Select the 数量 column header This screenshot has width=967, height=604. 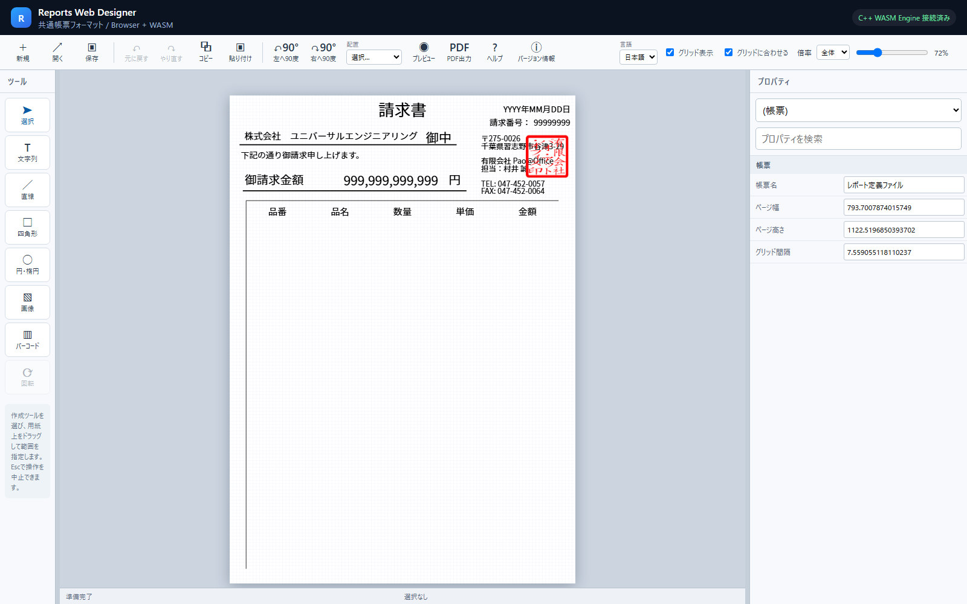403,211
